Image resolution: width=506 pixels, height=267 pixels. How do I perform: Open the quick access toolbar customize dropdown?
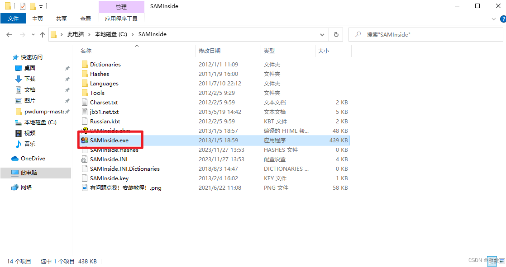click(x=41, y=6)
